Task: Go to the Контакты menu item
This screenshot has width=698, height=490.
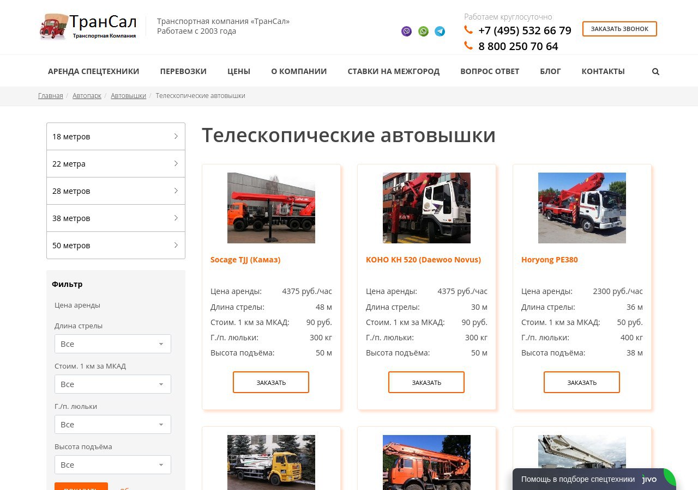Action: tap(603, 71)
